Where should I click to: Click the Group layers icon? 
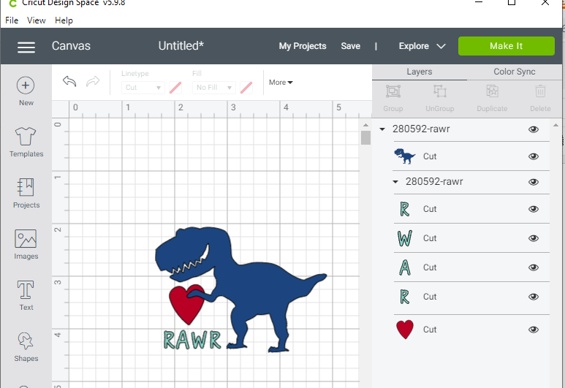pos(393,91)
